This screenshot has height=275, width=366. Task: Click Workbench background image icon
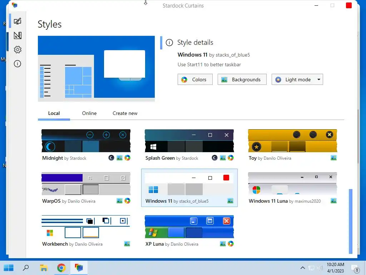click(127, 243)
